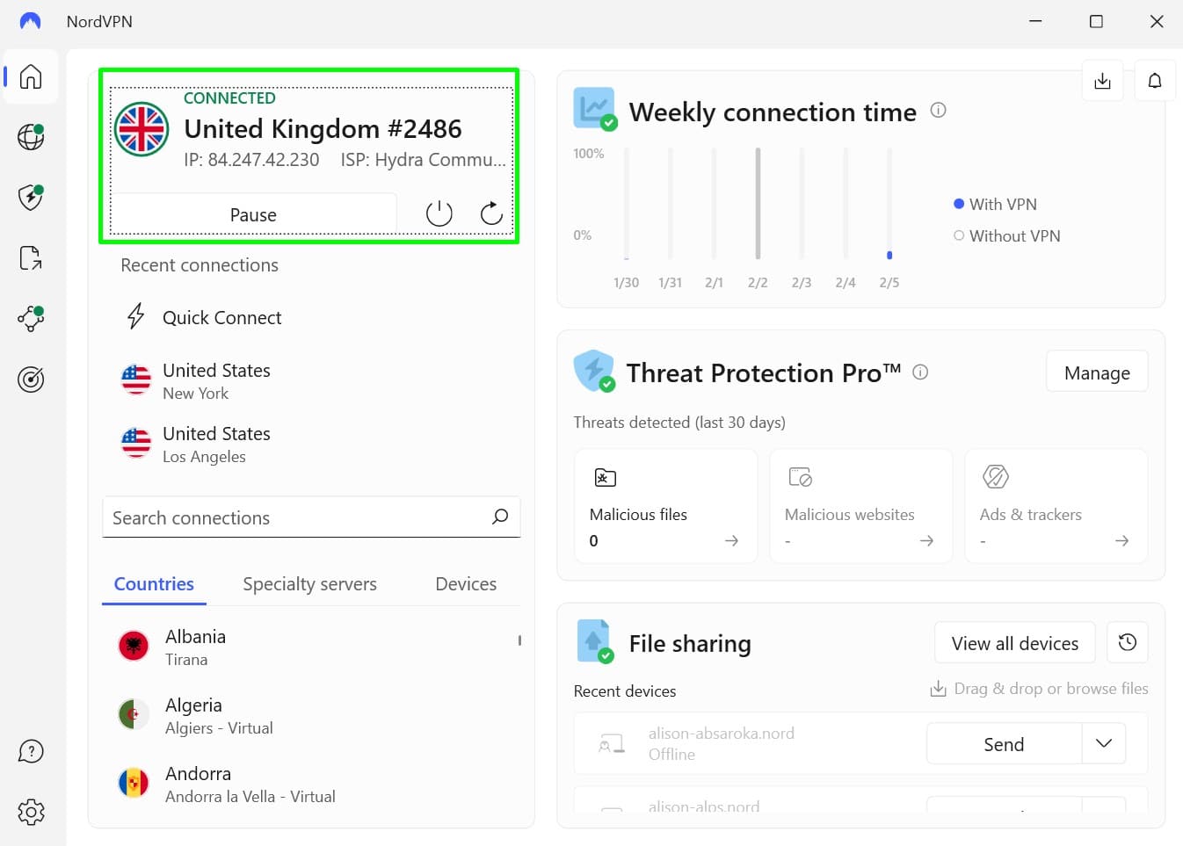The height and width of the screenshot is (846, 1183).
Task: Click the File sharing document icon
Action: [x=595, y=641]
